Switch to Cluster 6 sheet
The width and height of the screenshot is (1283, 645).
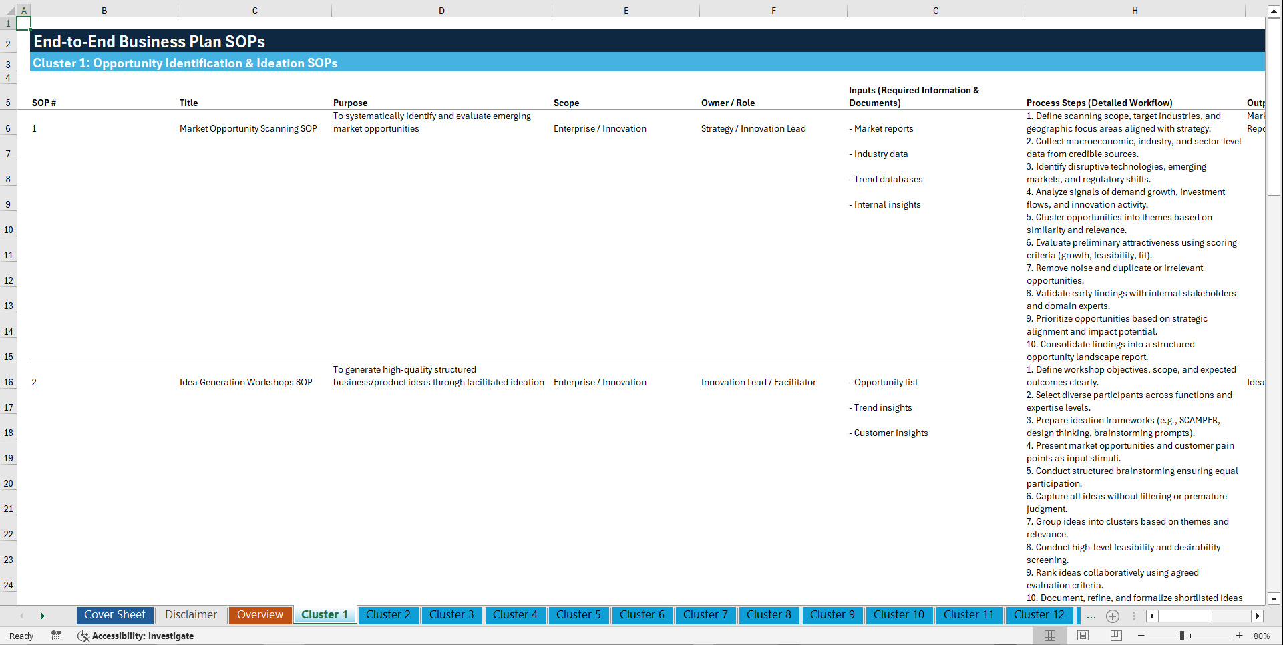[x=642, y=615]
